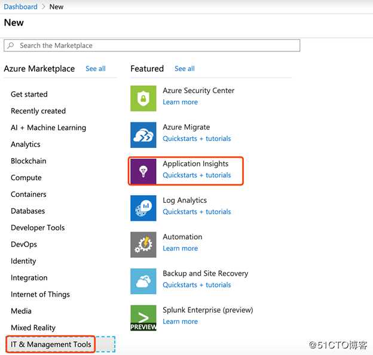
Task: Click the Backup and Site Recovery title
Action: (205, 273)
